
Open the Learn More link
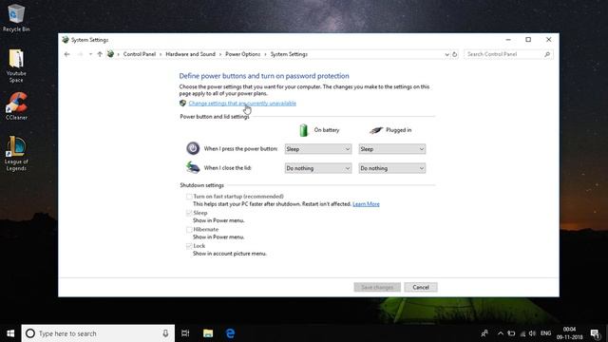click(x=366, y=204)
